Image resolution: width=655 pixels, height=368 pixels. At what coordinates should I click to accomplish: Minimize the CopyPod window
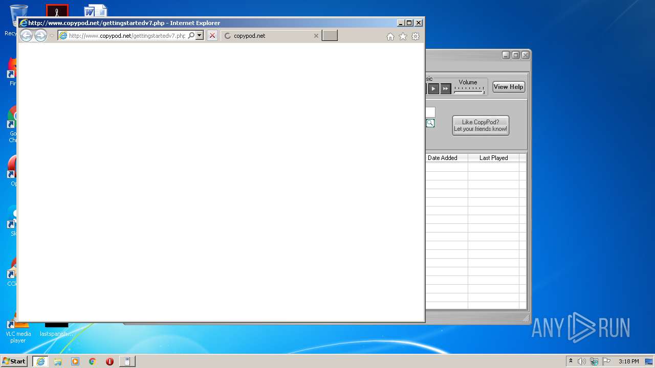506,55
